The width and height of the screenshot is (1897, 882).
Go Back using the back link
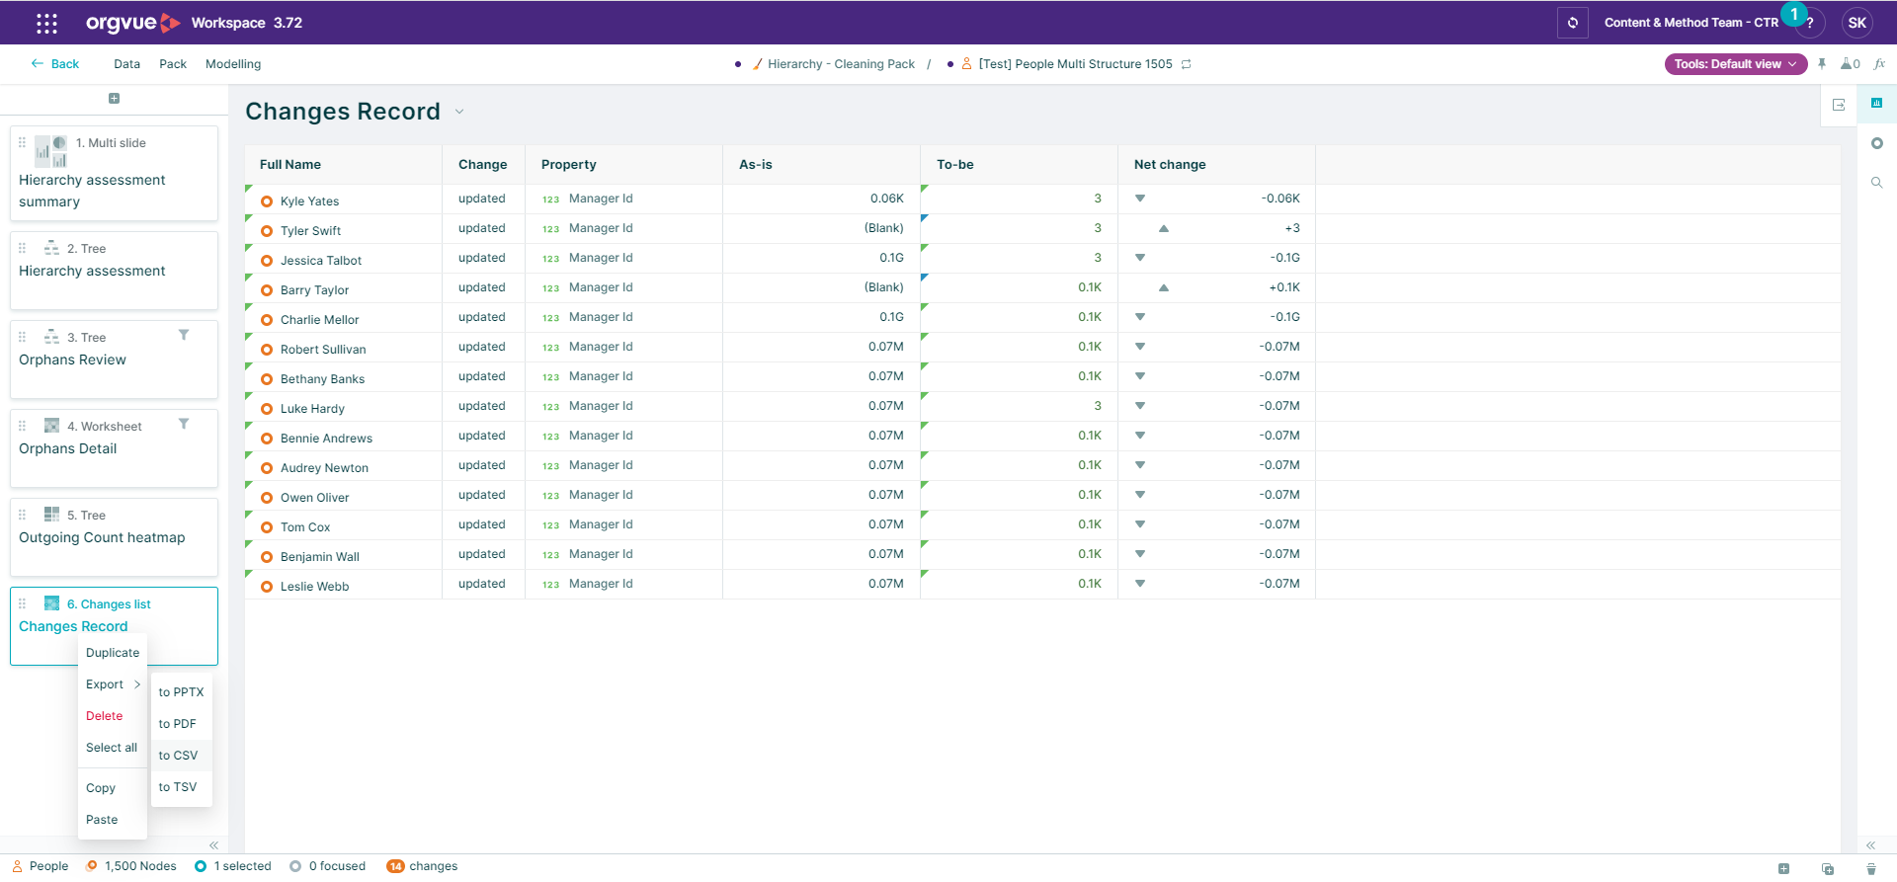pos(55,64)
